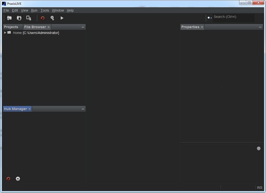Click the grey round button in Properties panel
Image resolution: width=266 pixels, height=193 pixels.
(258, 149)
